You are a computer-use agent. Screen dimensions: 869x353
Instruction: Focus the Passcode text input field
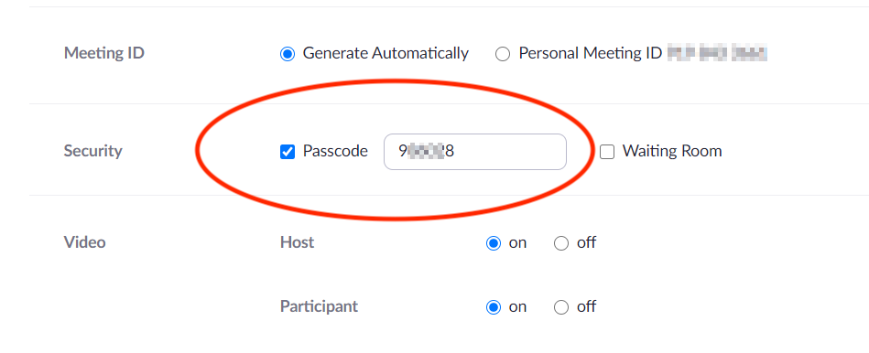coord(475,152)
